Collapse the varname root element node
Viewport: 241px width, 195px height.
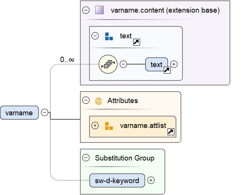pyautogui.click(x=44, y=113)
